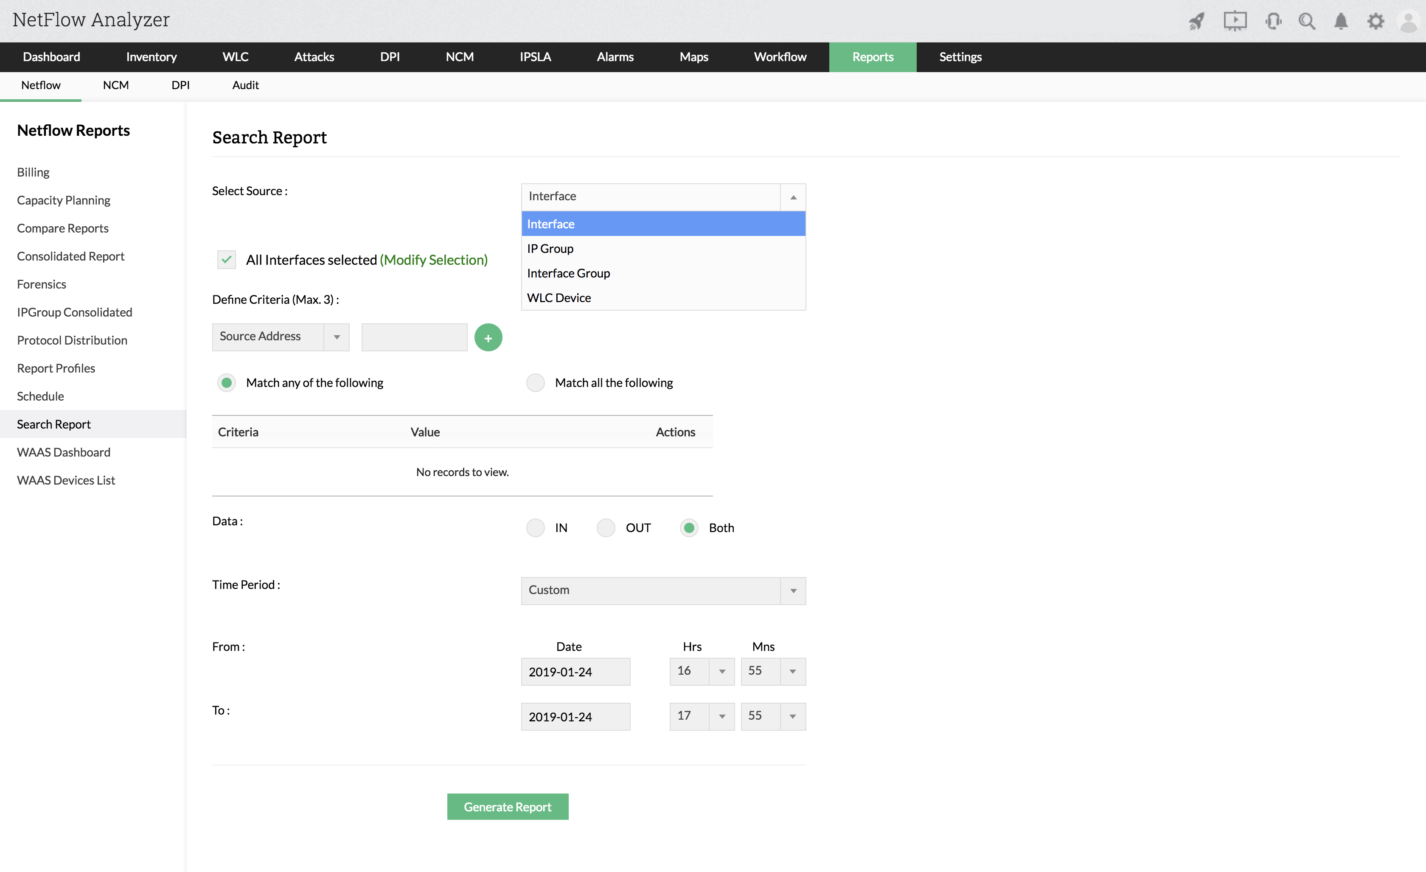Click the rocket quick-launch icon

(x=1196, y=21)
